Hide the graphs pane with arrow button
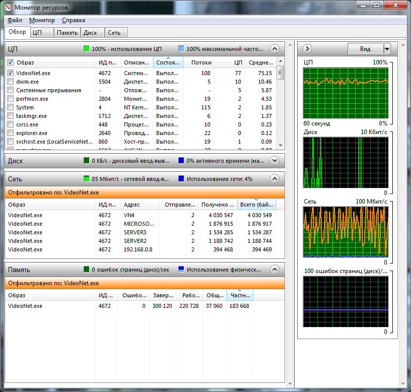Screen dimensions: 411x392 (307, 49)
